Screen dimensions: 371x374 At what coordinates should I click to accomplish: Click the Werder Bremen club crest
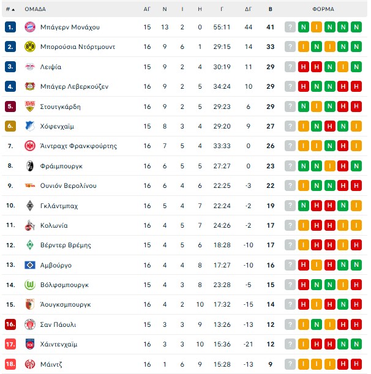[29, 245]
